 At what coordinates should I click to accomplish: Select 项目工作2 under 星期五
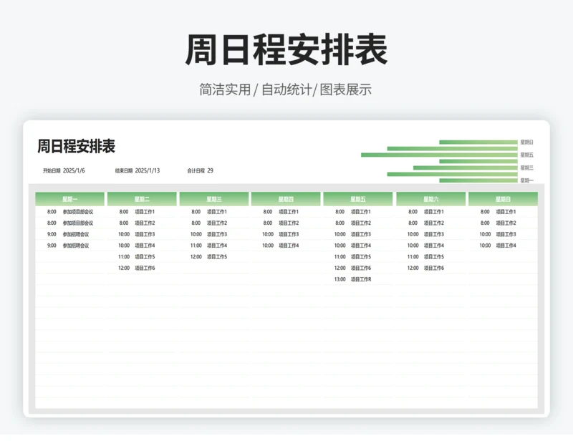click(x=361, y=223)
